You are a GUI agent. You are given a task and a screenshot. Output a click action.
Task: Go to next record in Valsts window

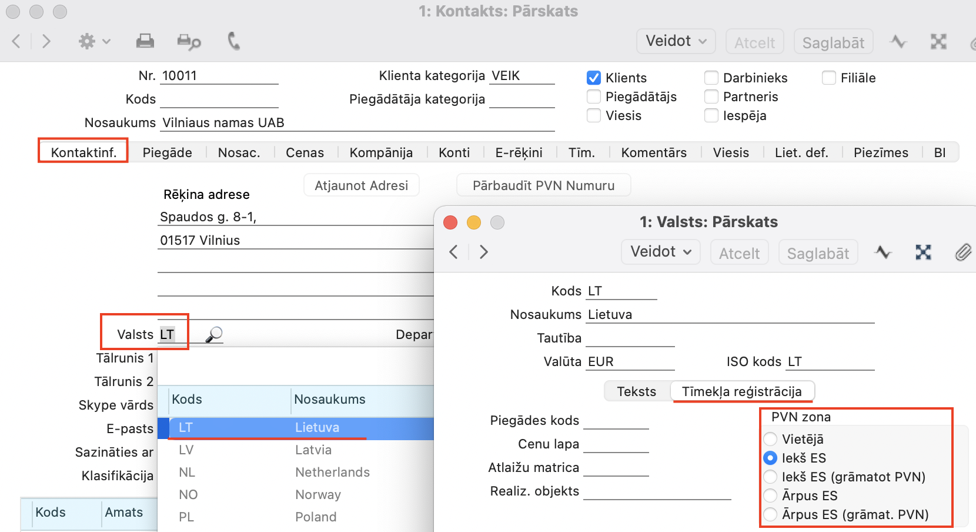click(x=484, y=252)
